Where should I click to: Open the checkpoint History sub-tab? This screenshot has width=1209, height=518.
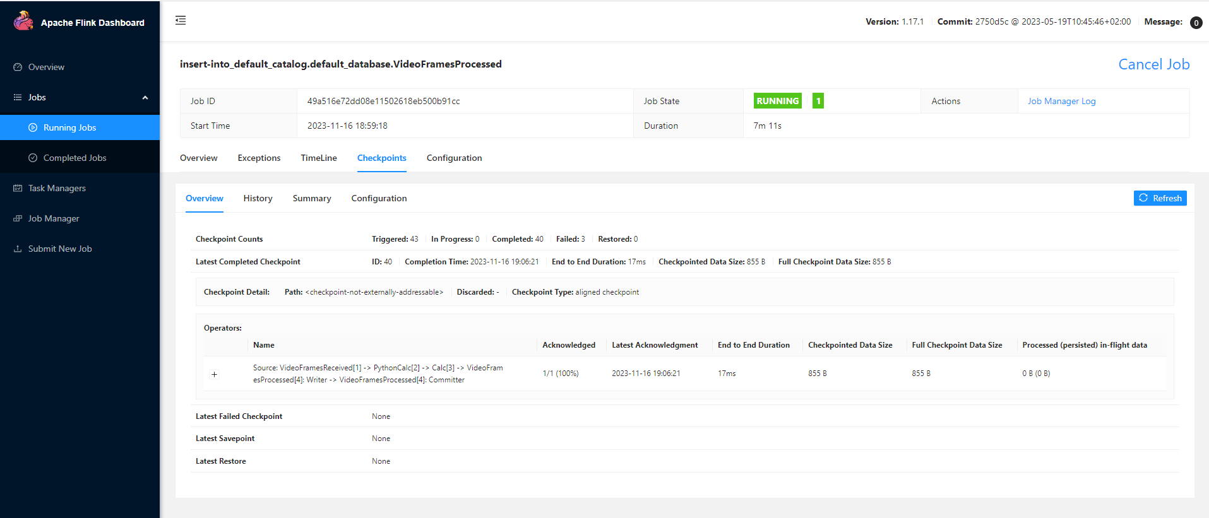click(x=258, y=198)
